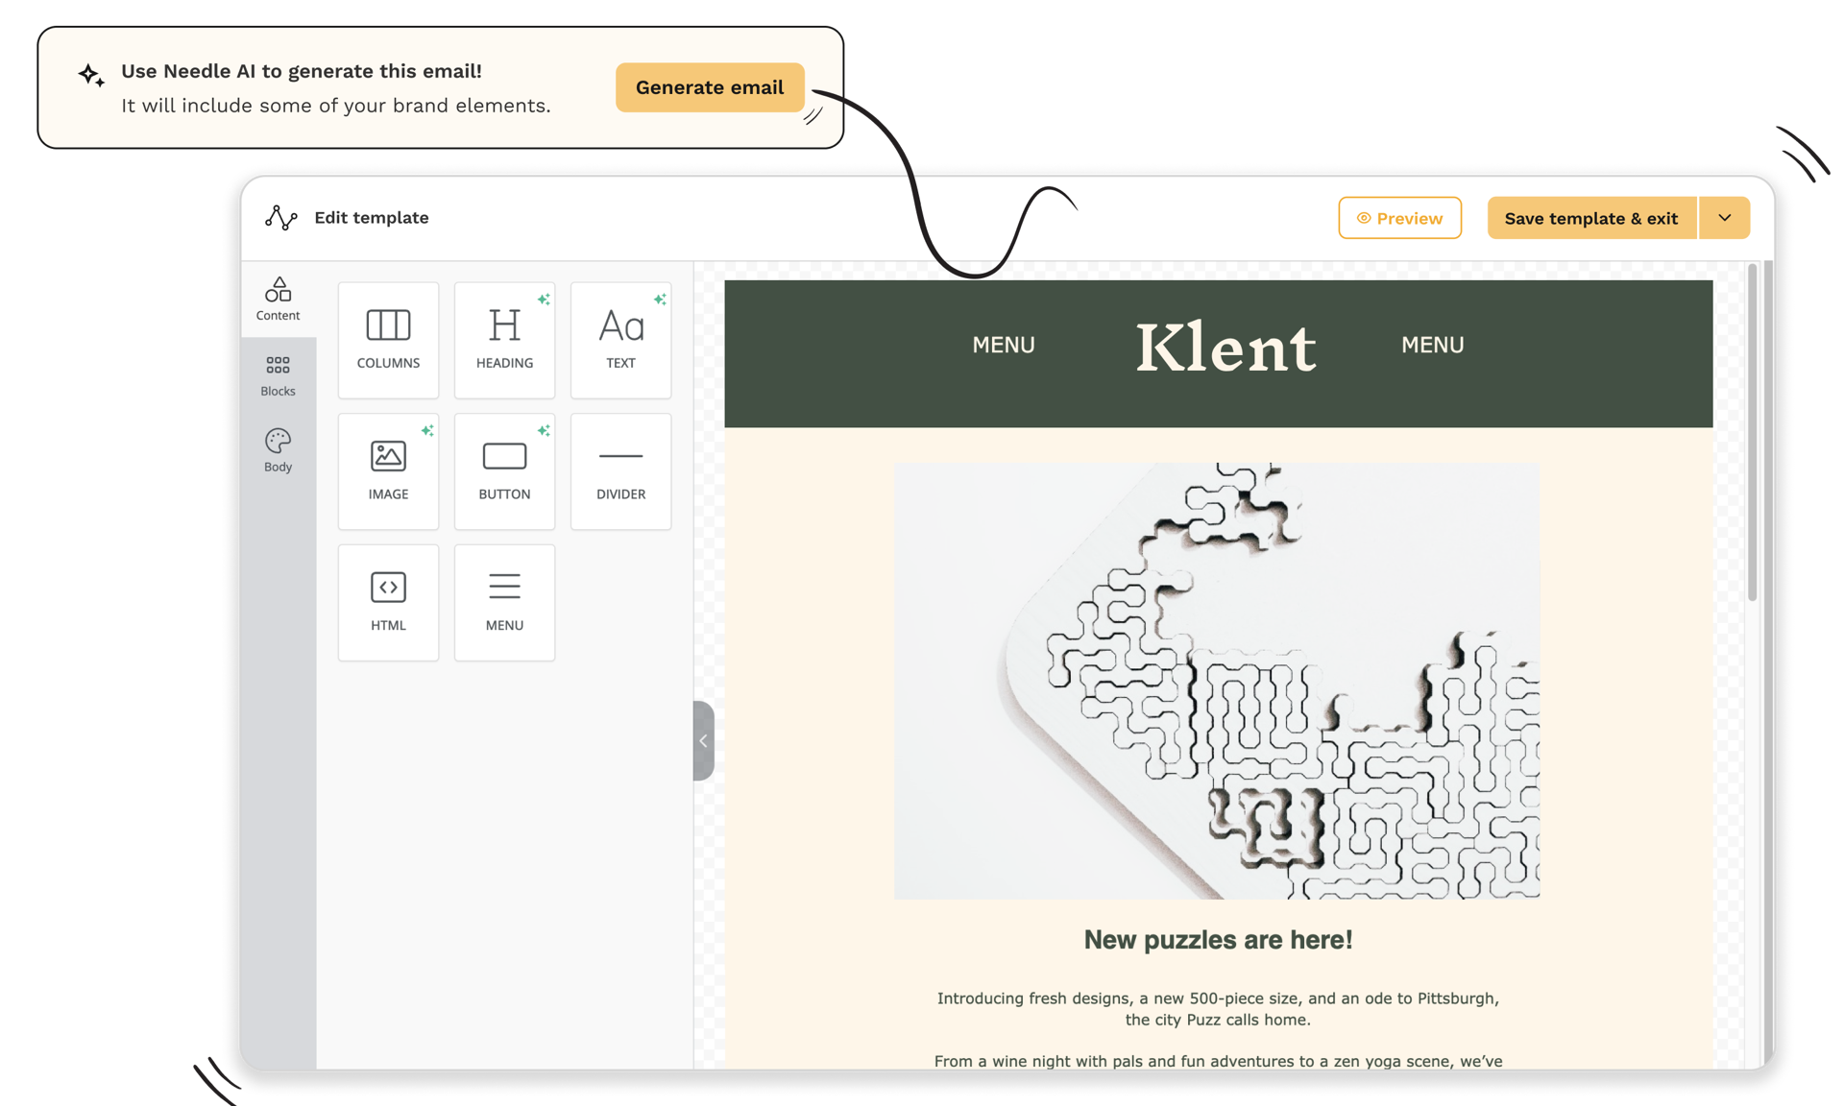Click the AI sparkle on the Heading tile
This screenshot has height=1106, width=1844.
point(544,300)
